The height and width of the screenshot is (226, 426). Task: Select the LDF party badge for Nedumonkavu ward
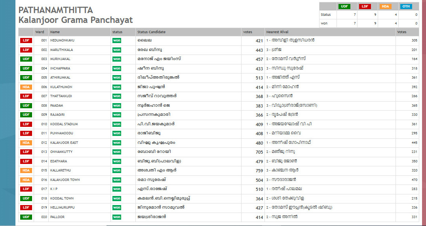[26, 40]
